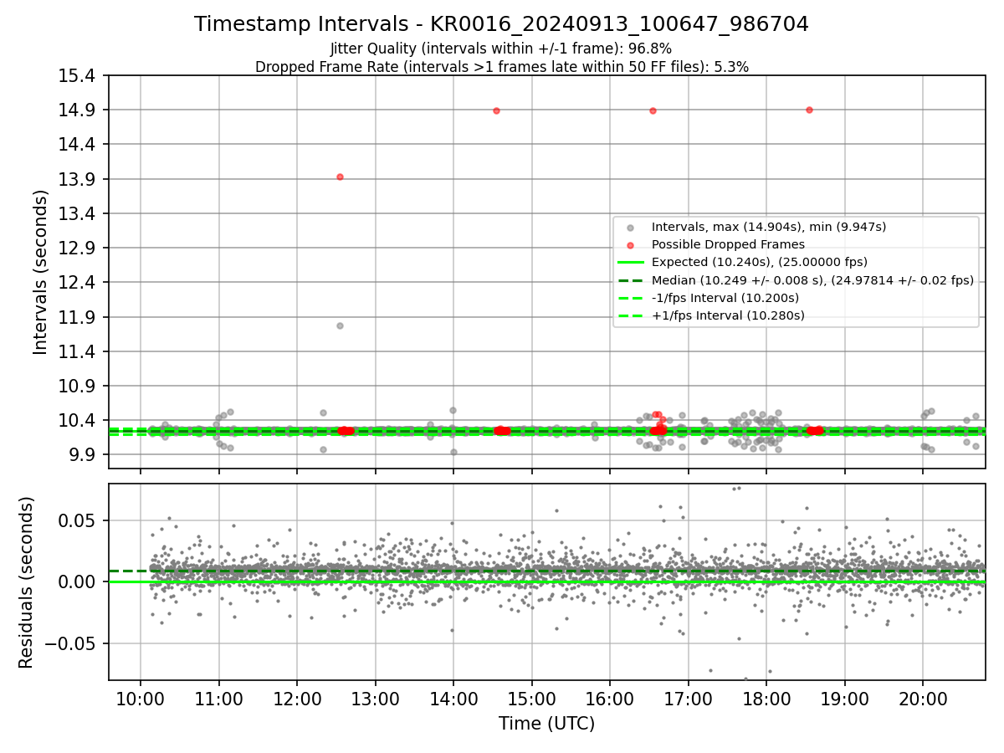This screenshot has height=753, width=1004.
Task: Click the red outlier point near 16:30 UTC
Action: (x=653, y=110)
